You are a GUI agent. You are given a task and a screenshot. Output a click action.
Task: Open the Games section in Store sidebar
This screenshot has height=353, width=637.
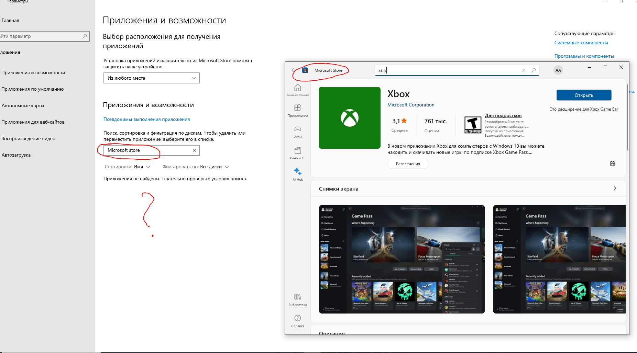tap(298, 132)
